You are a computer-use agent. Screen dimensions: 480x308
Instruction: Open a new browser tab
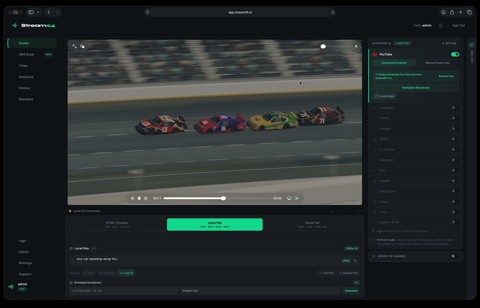coord(461,12)
